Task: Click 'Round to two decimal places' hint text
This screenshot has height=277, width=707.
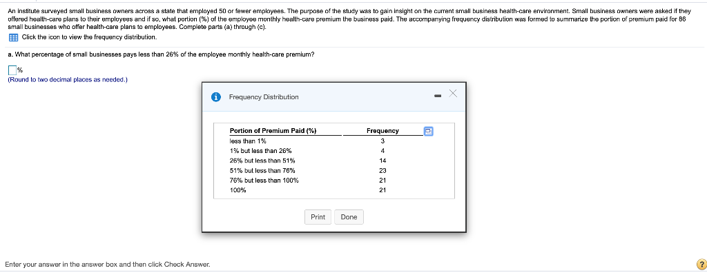Action: coord(68,80)
